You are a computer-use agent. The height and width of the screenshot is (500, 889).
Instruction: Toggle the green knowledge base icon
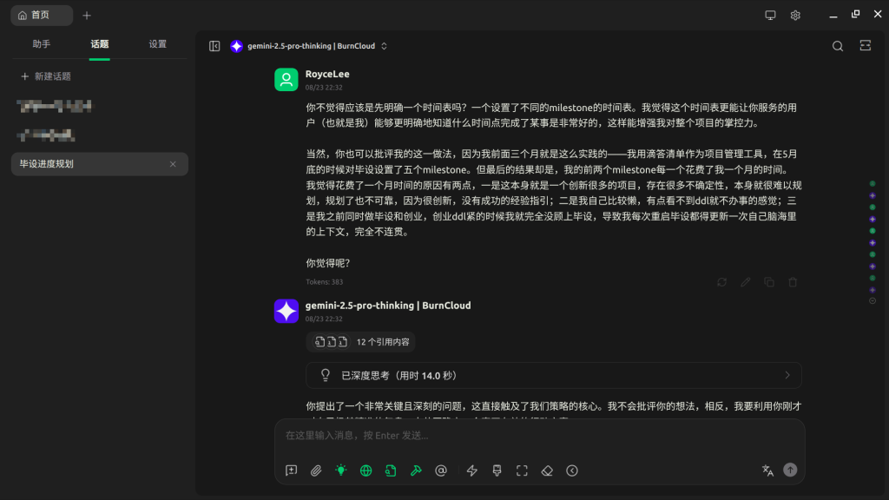(x=391, y=470)
